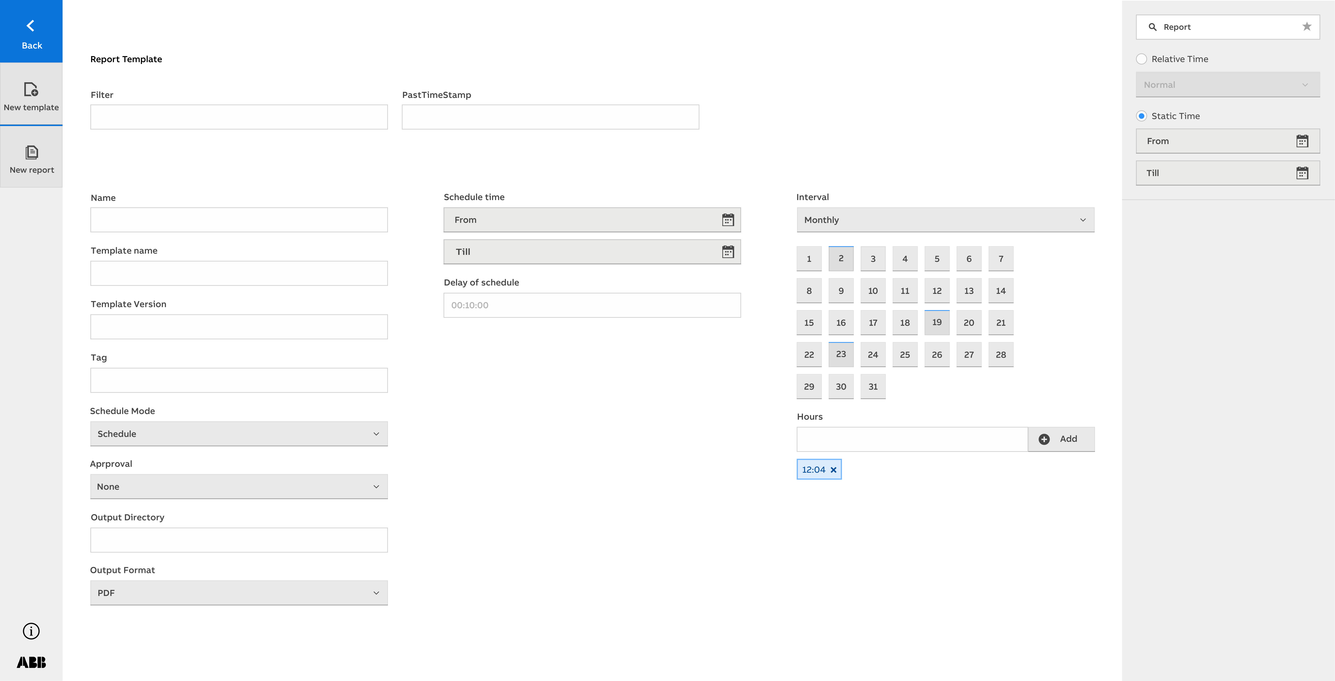Toggle day 19 in monthly grid
The image size is (1335, 681).
click(x=937, y=322)
